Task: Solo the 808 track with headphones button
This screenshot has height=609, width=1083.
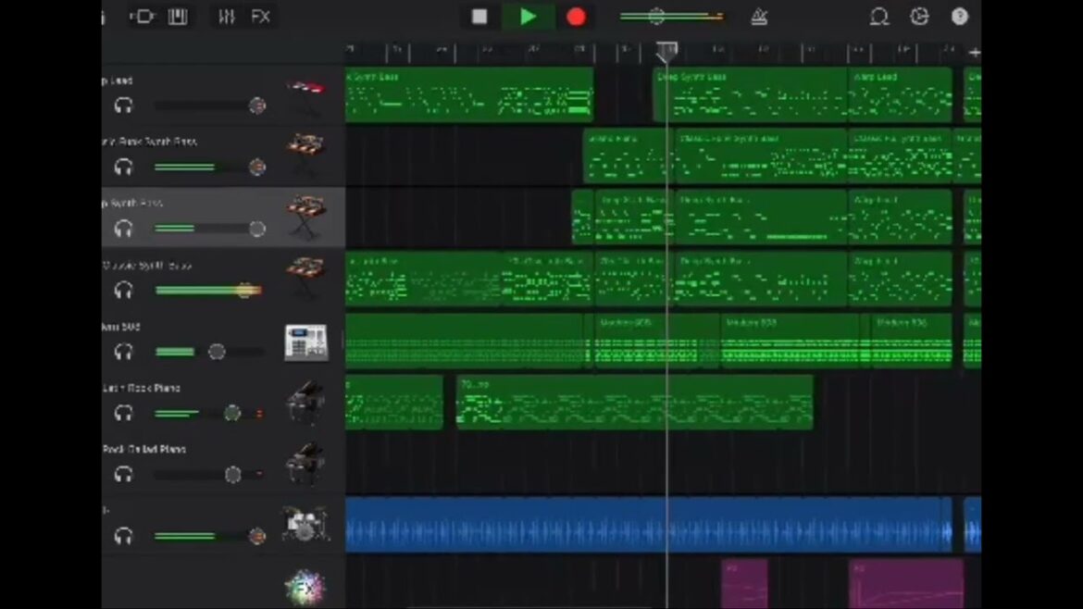Action: (x=123, y=352)
